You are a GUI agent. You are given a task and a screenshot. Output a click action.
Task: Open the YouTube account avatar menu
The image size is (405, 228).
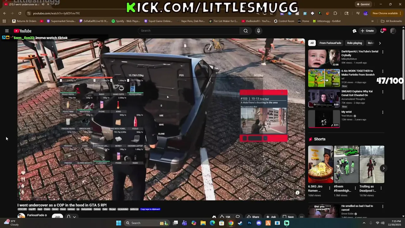coord(393,31)
